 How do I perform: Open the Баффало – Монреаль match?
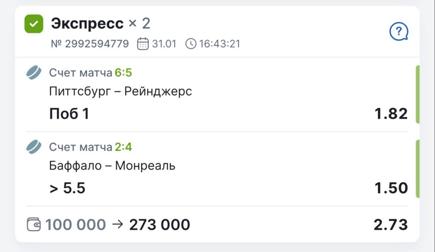click(112, 166)
